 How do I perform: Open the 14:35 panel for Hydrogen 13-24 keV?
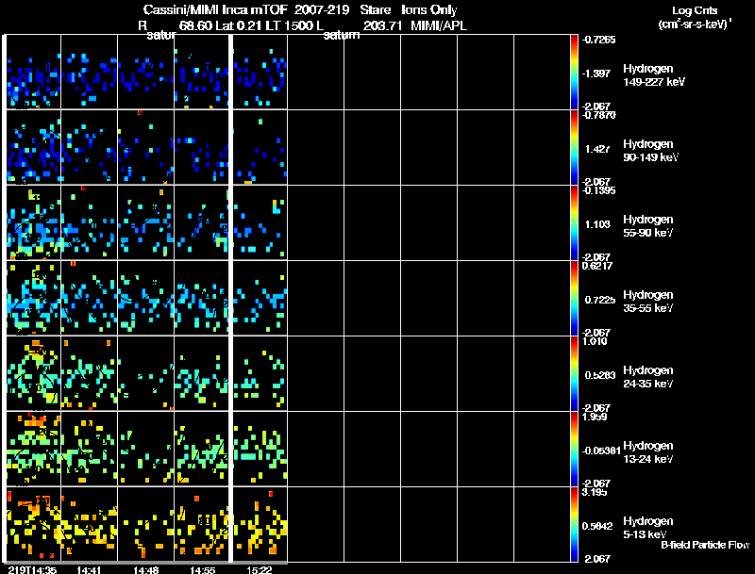tap(33, 449)
